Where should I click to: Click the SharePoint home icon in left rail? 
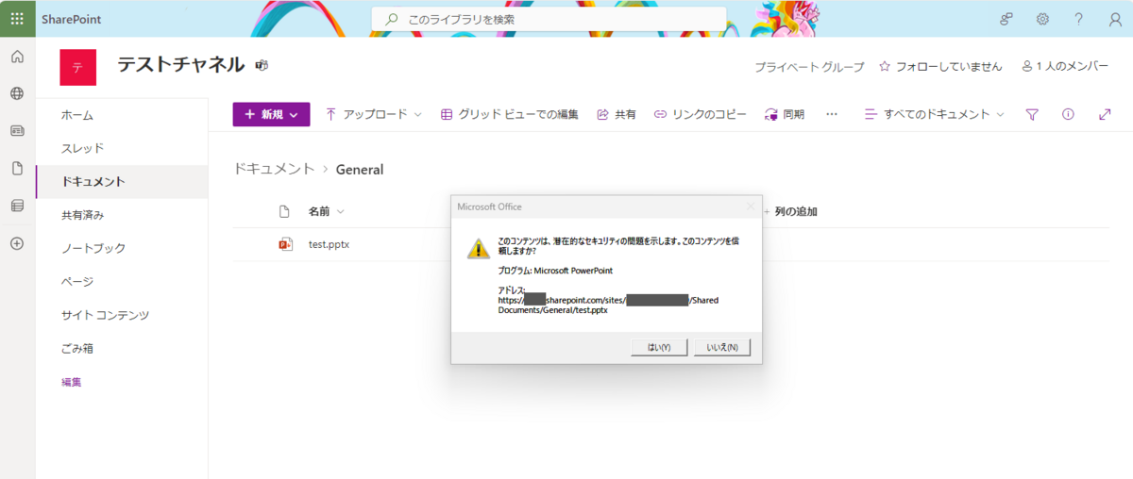[17, 57]
